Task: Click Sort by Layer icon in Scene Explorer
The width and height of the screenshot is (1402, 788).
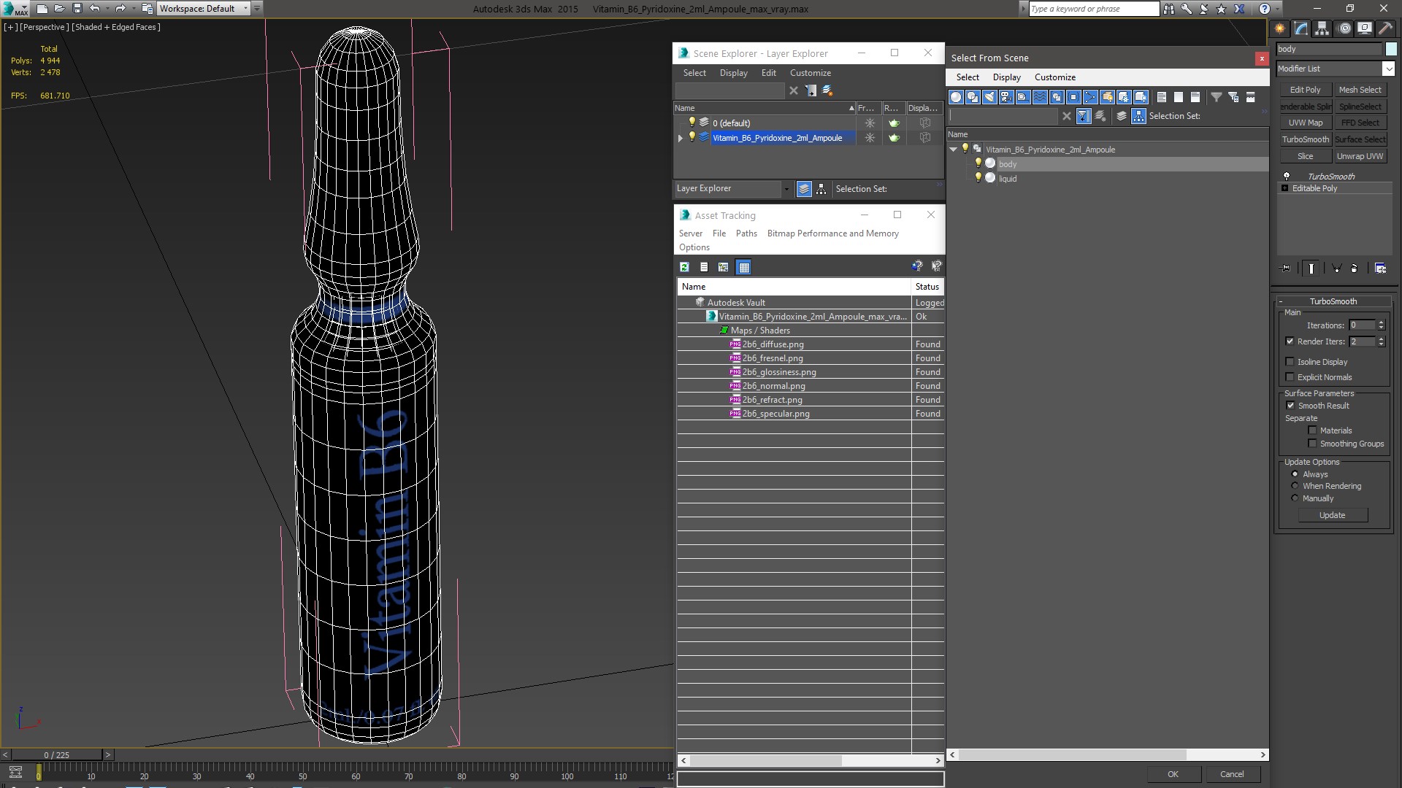Action: tap(804, 189)
